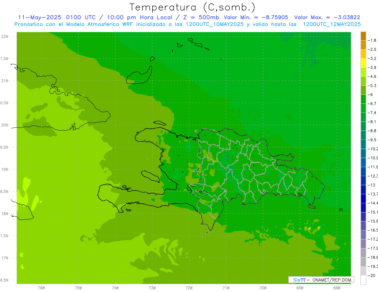This screenshot has width=378, height=292.
Task: Click the "69W" longitude axis label
Action: coord(300,288)
